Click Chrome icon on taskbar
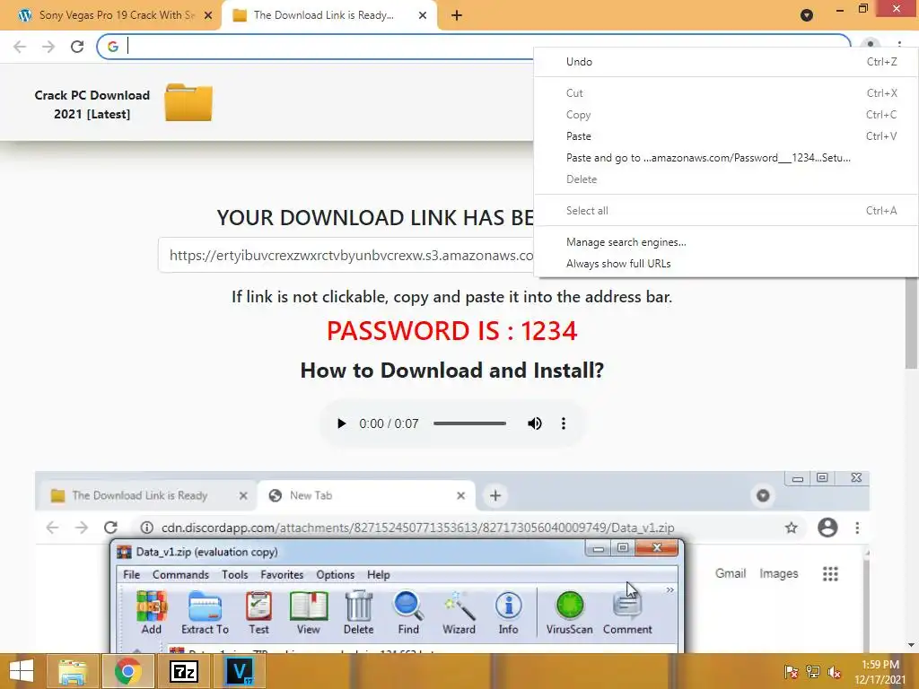The height and width of the screenshot is (689, 919). pyautogui.click(x=127, y=671)
